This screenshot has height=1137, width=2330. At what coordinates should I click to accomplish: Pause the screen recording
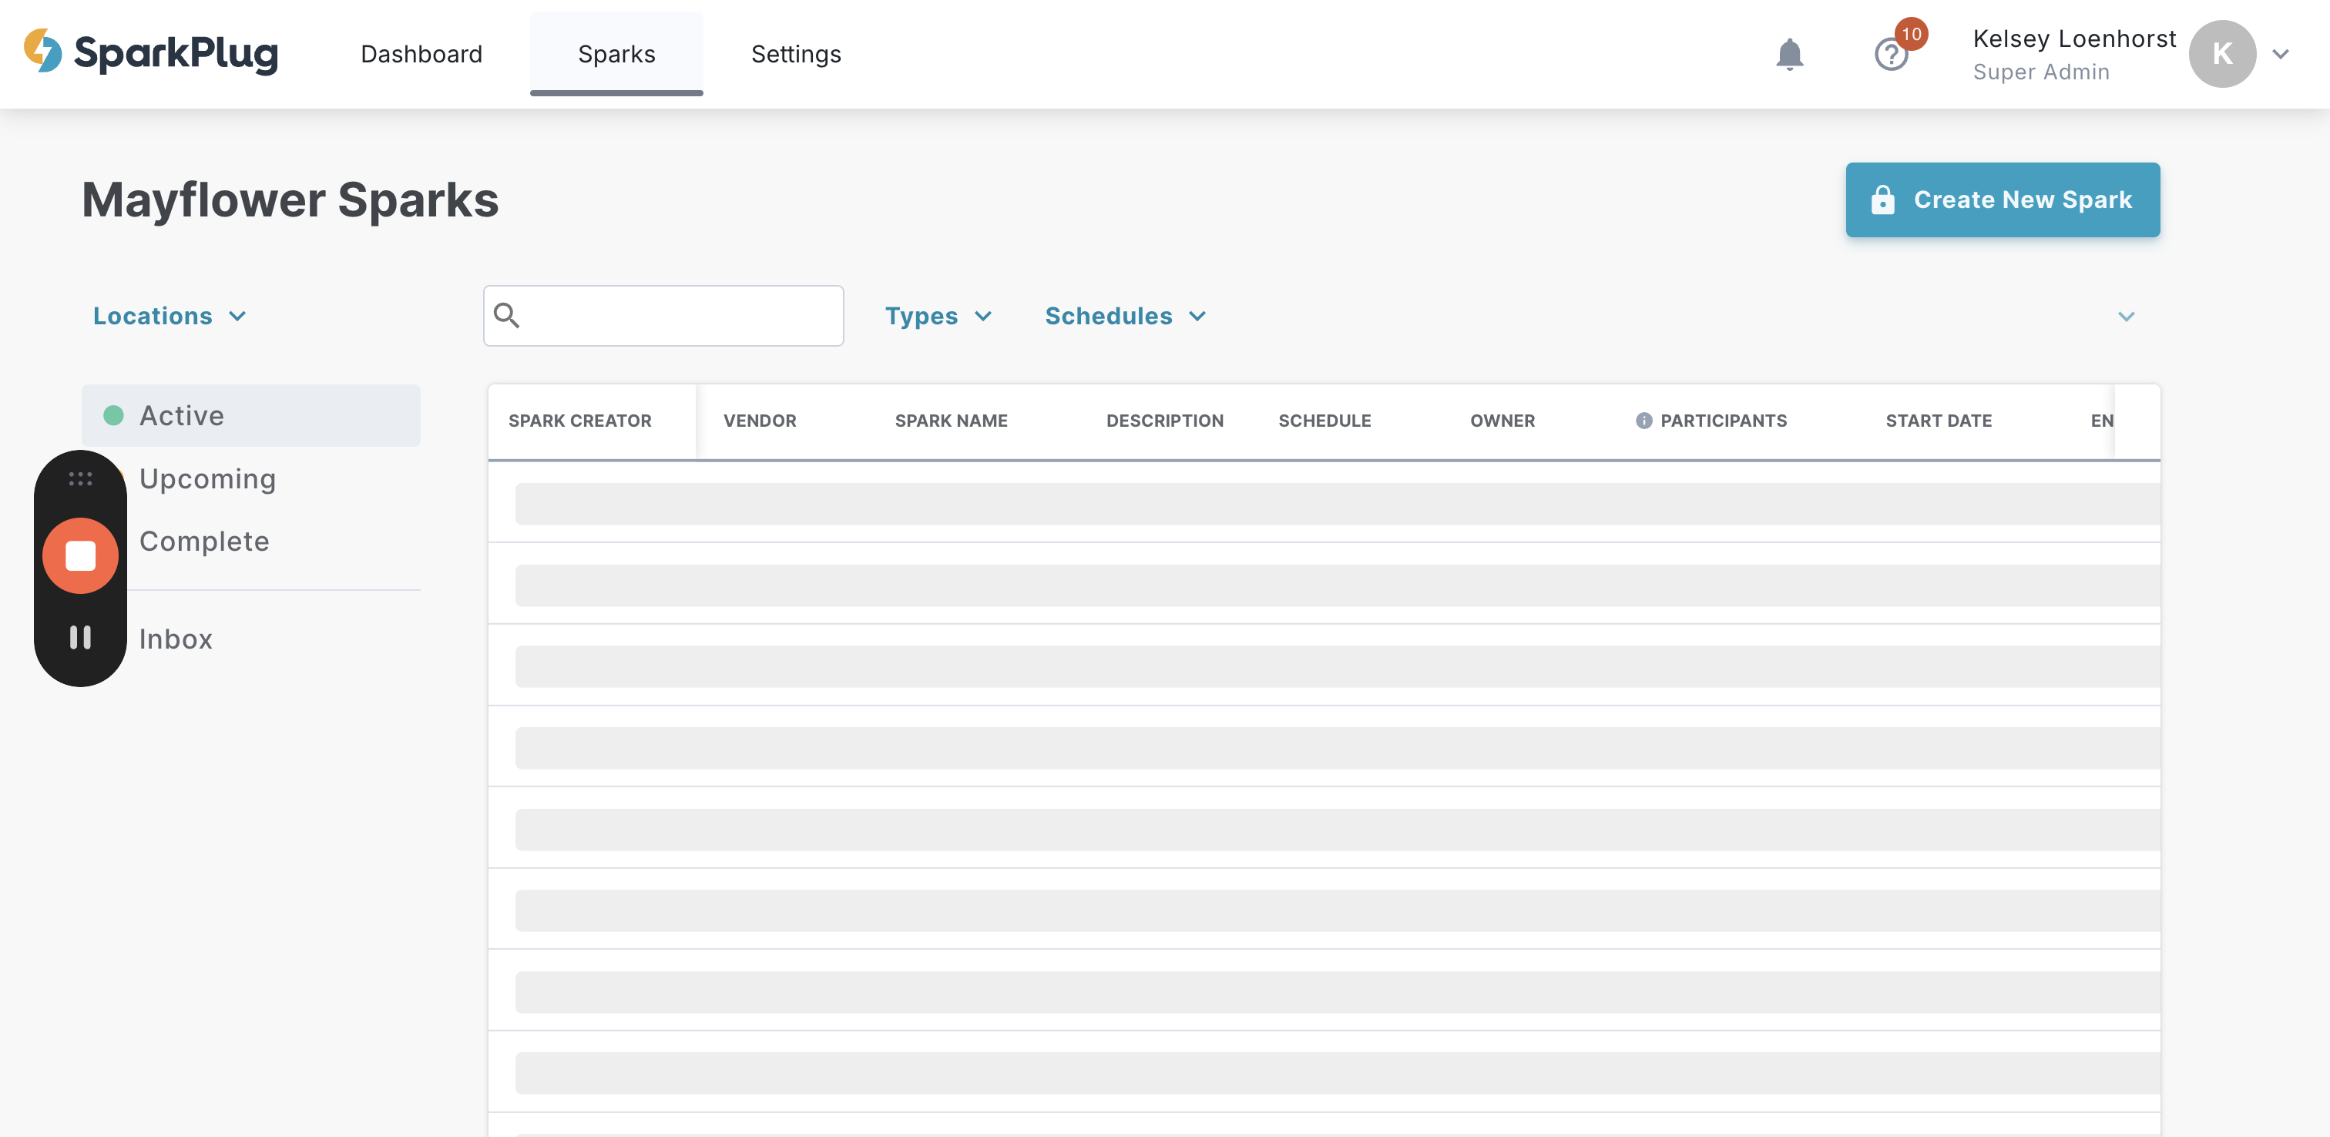pos(80,637)
